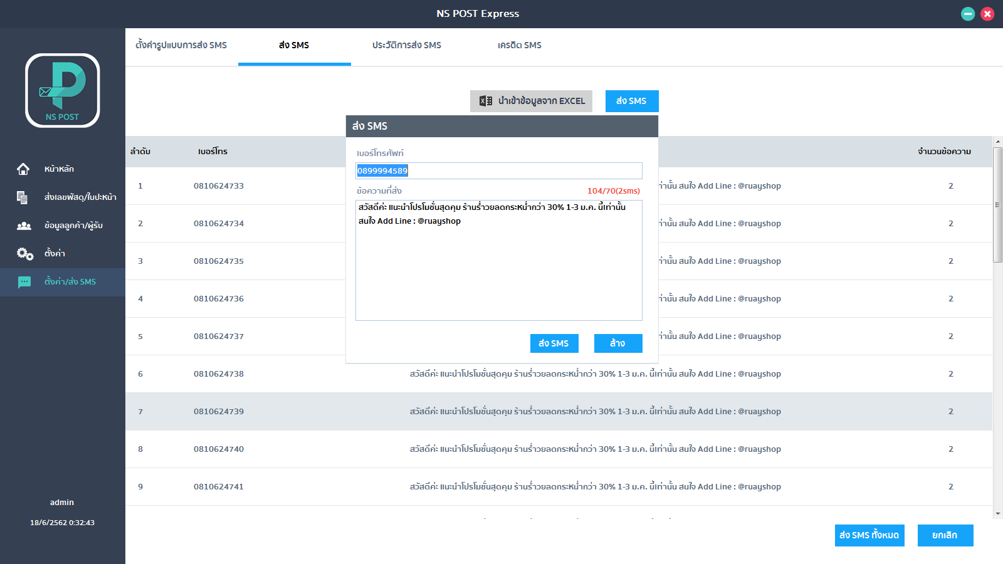Click the gears icon for ตั้งค่า

click(25, 254)
